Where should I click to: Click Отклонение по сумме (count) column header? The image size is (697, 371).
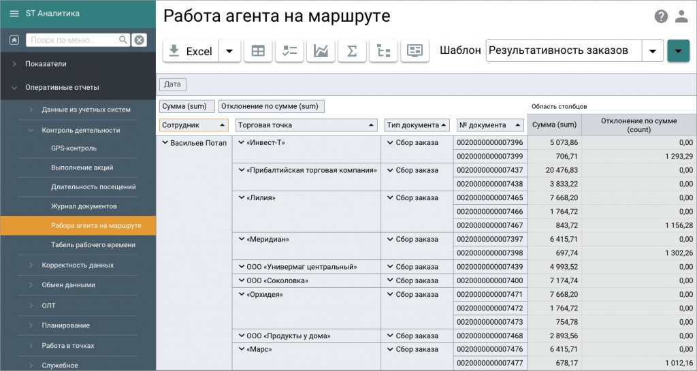(x=638, y=125)
